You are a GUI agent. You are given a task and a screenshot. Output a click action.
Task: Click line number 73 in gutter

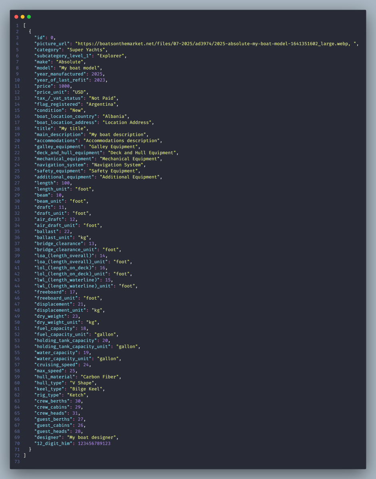[16, 461]
